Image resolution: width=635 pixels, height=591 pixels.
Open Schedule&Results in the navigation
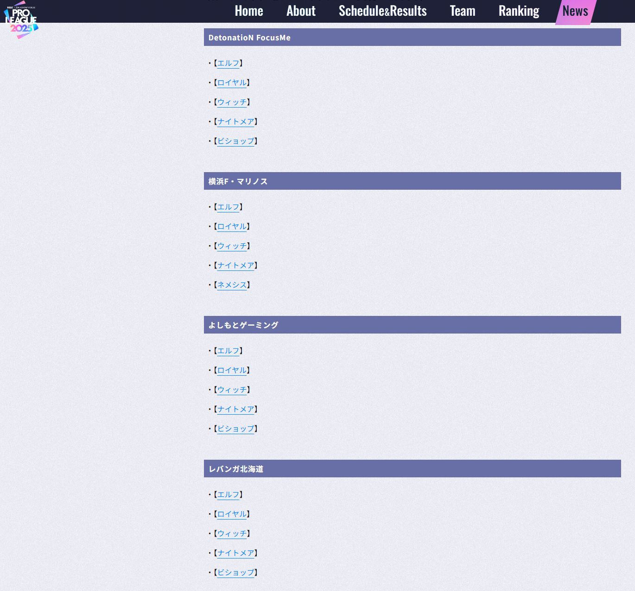click(383, 11)
